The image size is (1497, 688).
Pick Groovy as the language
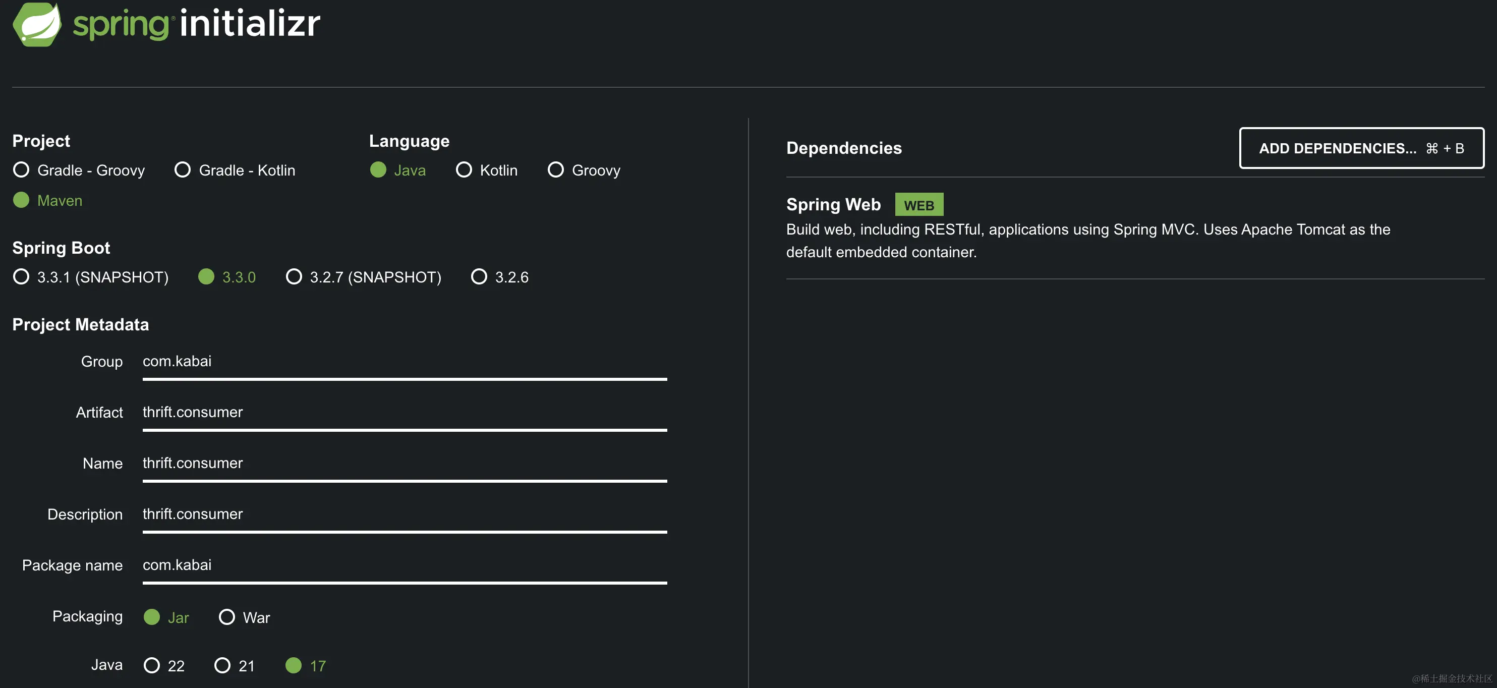(555, 169)
